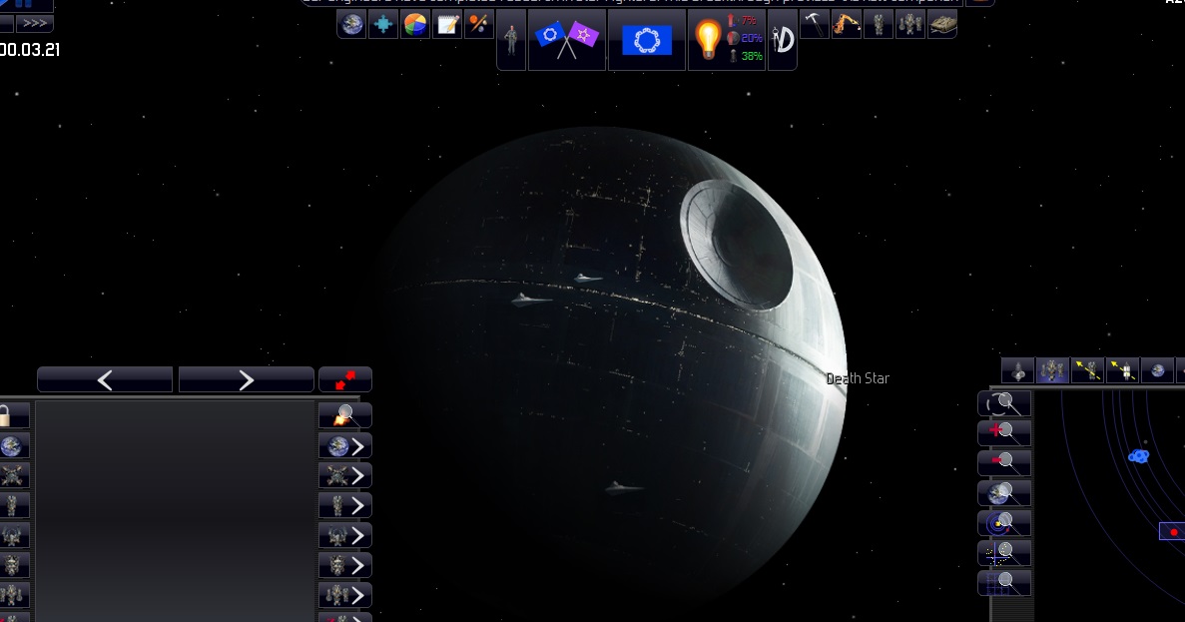1185x622 pixels.
Task: Open the Research lightbulb screen
Action: pos(709,38)
